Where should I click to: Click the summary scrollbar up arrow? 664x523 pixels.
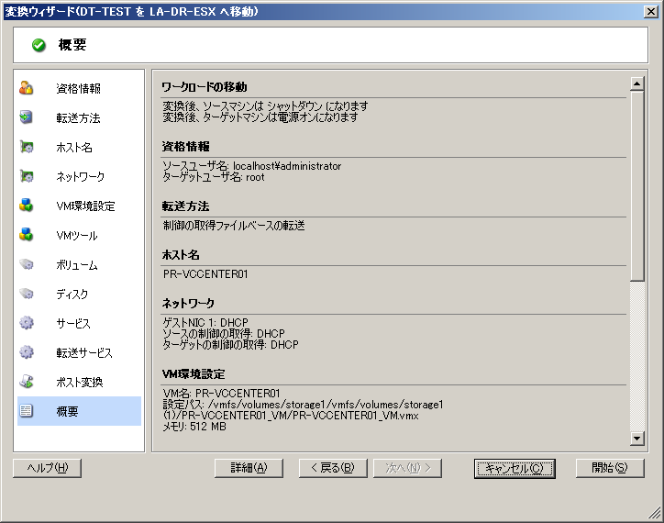636,83
